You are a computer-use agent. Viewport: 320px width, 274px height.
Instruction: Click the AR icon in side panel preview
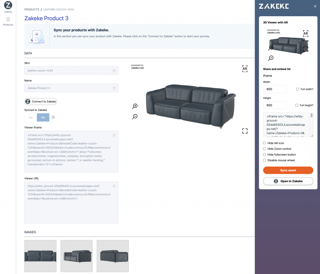click(306, 33)
